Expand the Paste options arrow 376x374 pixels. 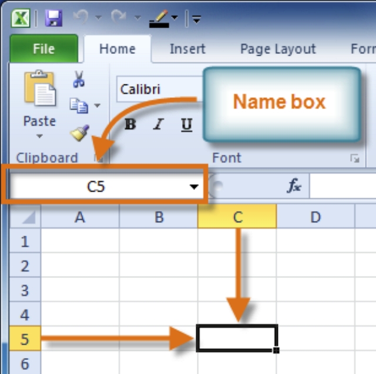coord(39,136)
